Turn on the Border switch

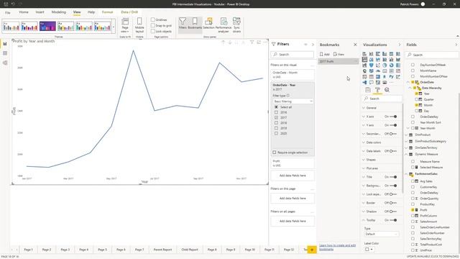click(393, 203)
